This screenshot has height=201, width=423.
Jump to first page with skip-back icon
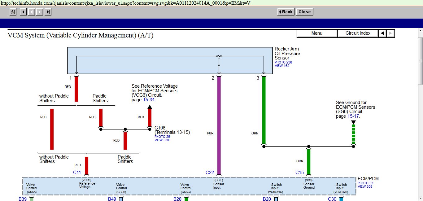pos(23,12)
